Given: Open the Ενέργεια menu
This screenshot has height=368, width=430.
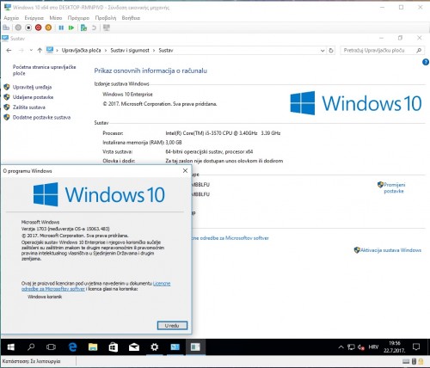Looking at the screenshot, I should pos(34,18).
